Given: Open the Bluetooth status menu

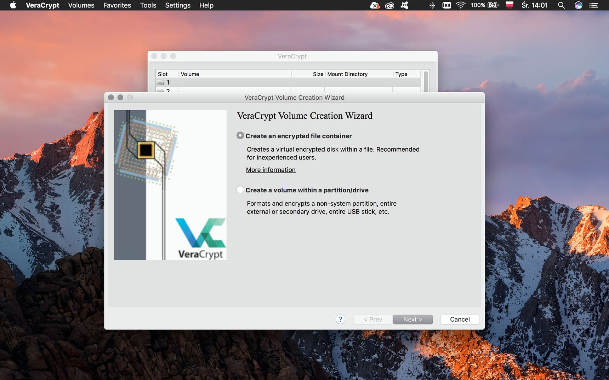Looking at the screenshot, I should pos(432,5).
